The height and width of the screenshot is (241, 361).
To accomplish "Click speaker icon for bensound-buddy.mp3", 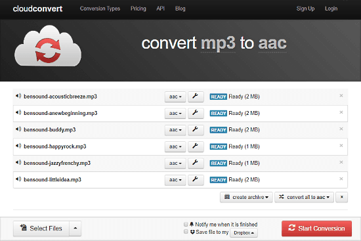I will click(x=18, y=129).
